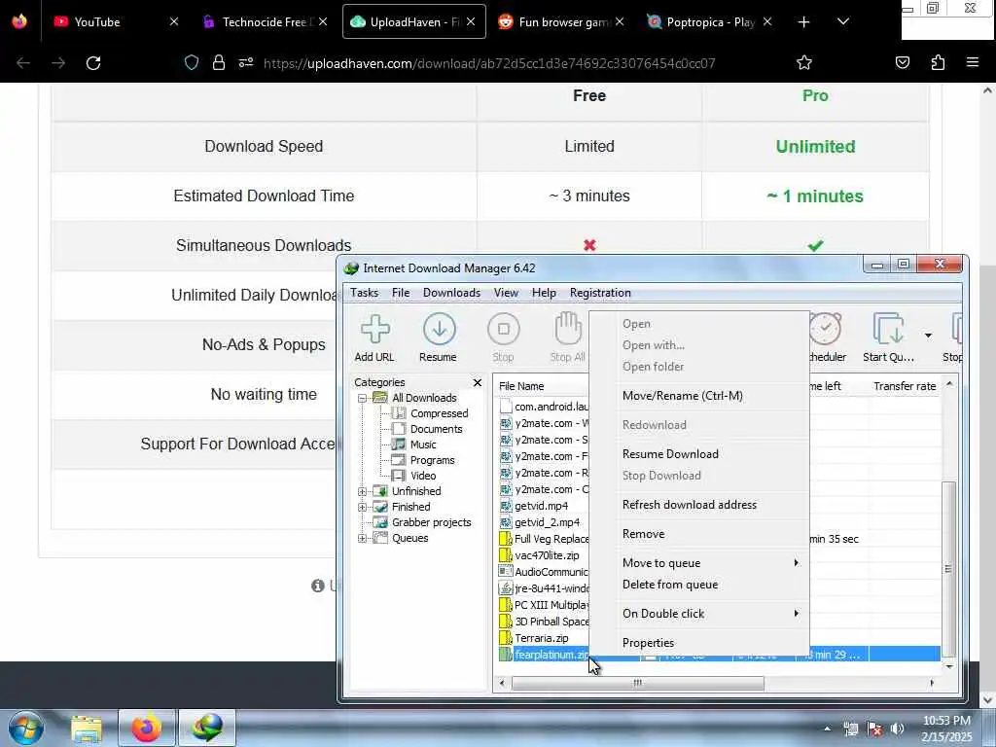This screenshot has width=996, height=747.
Task: Click the download list horizontal scrollbar thumb
Action: (638, 684)
